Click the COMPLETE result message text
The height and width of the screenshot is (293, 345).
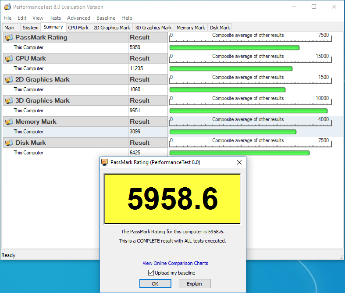172,241
